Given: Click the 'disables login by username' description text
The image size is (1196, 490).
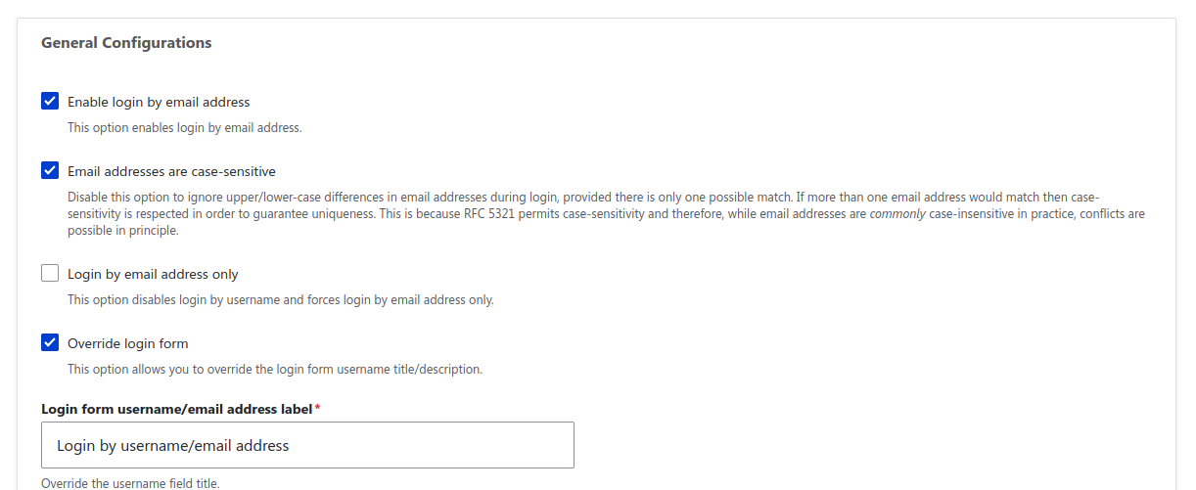Looking at the screenshot, I should [280, 300].
